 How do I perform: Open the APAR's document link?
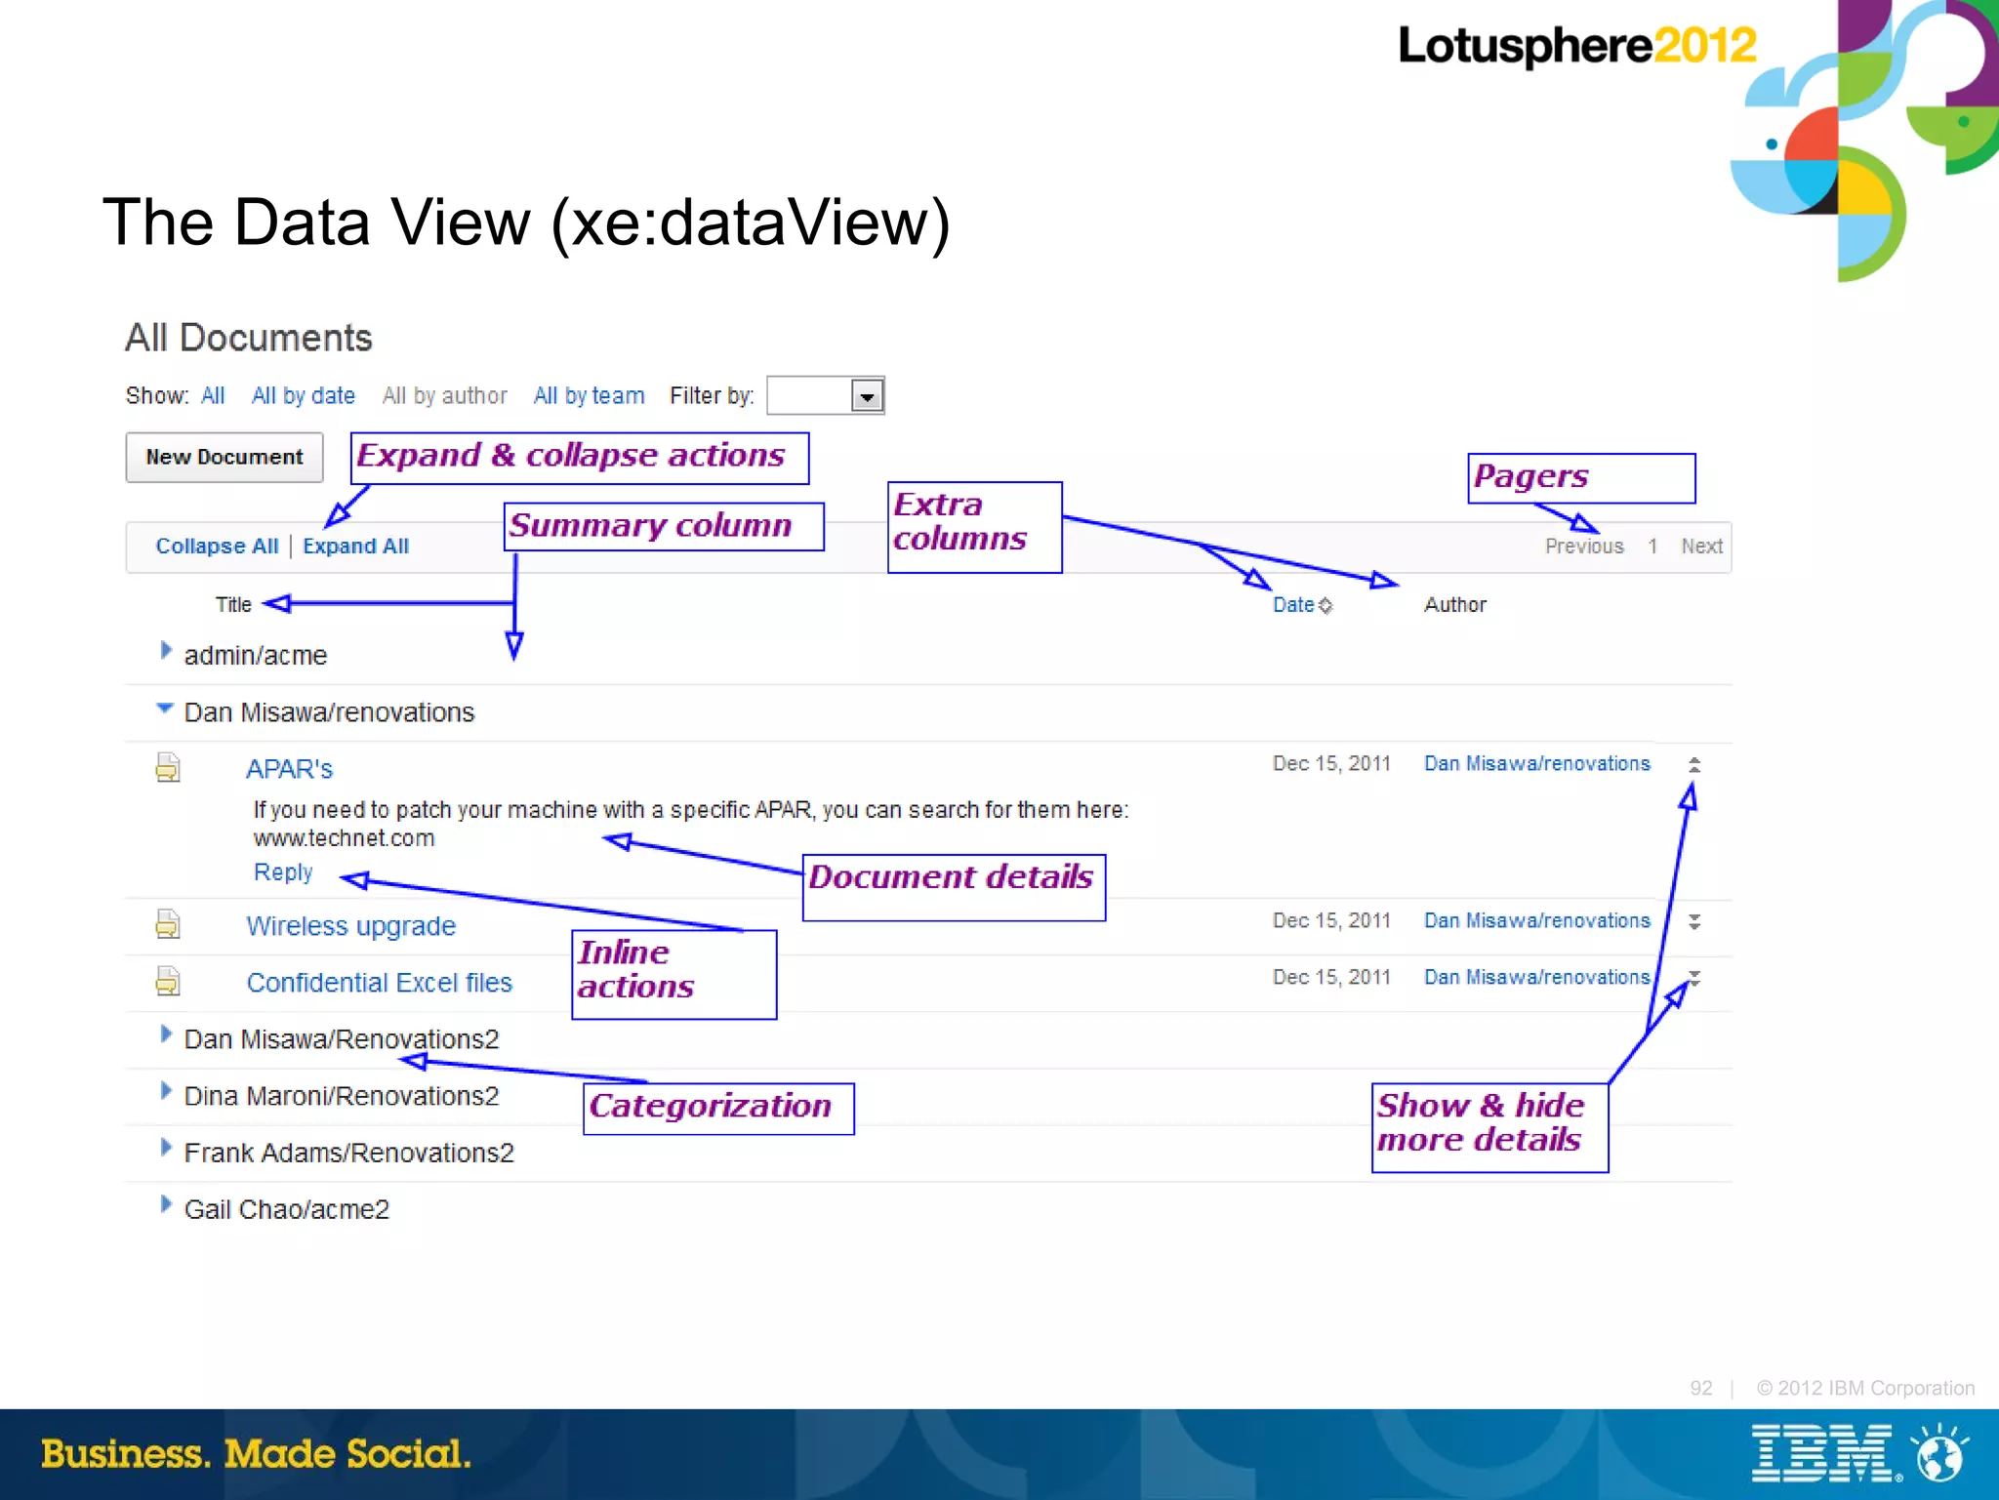[289, 769]
